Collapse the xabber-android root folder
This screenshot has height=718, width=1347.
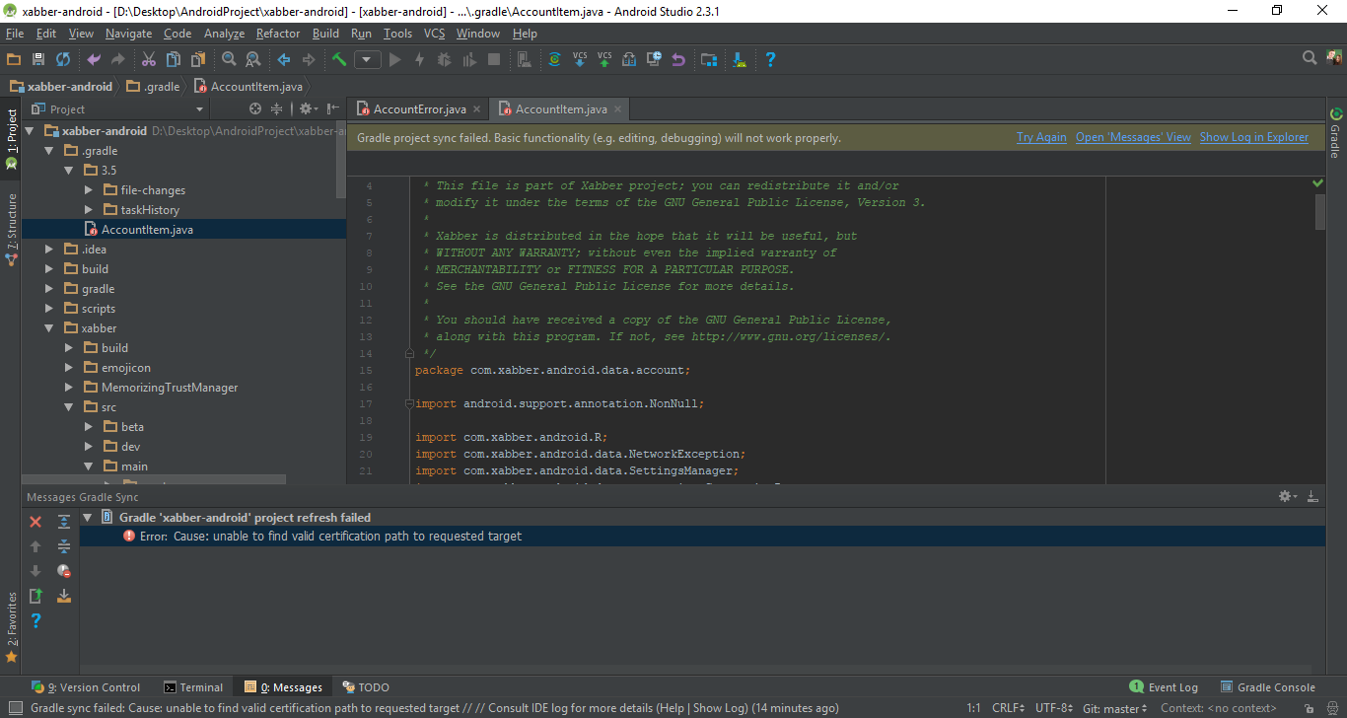click(x=29, y=131)
